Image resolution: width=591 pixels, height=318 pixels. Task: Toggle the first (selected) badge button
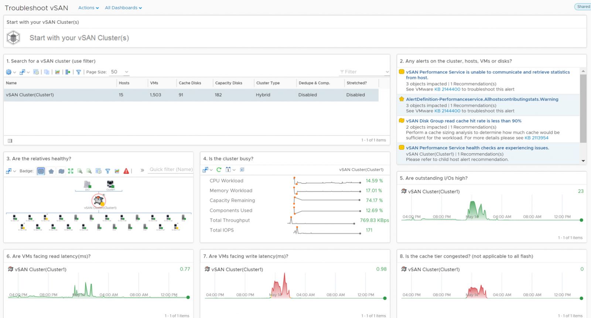pyautogui.click(x=41, y=171)
